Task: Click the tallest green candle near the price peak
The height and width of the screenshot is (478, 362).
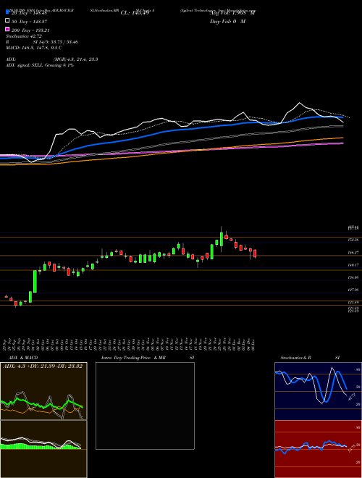Action: click(222, 240)
